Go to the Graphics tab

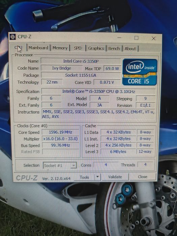[x=96, y=48]
